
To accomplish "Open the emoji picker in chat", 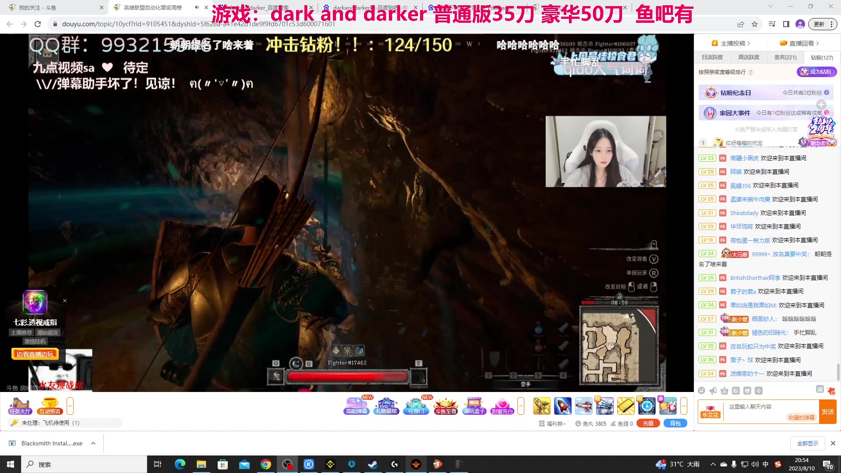I will pos(701,391).
